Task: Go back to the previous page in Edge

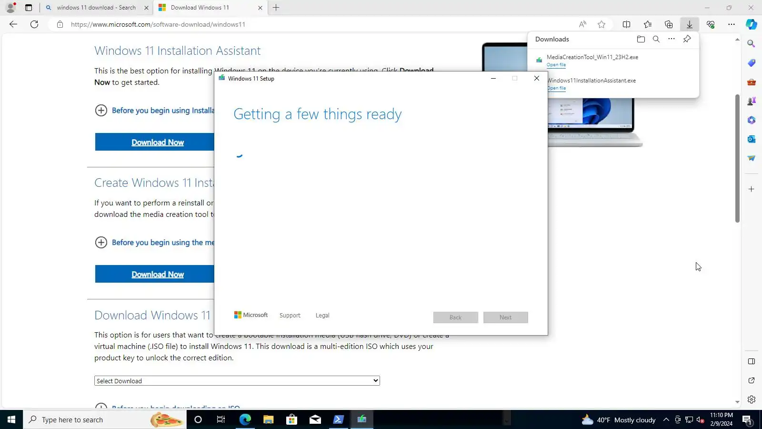Action: click(x=13, y=24)
